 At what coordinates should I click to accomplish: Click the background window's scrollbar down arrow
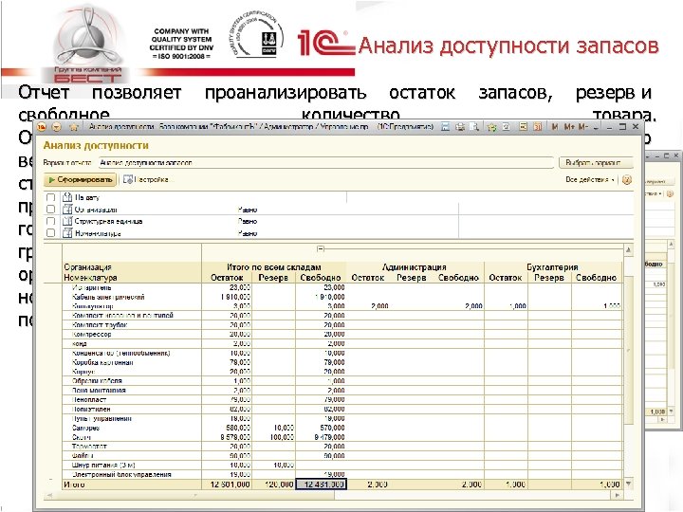pyautogui.click(x=672, y=411)
